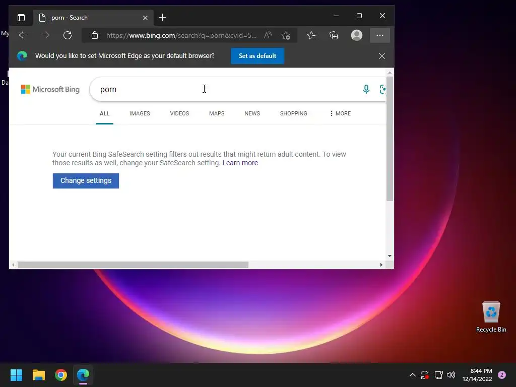This screenshot has height=387, width=516.
Task: Go back to previous page
Action: pyautogui.click(x=23, y=35)
